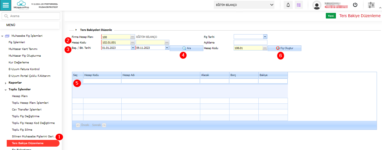Click the green Yeni button
Screen dimensions: 382x150
[331, 16]
